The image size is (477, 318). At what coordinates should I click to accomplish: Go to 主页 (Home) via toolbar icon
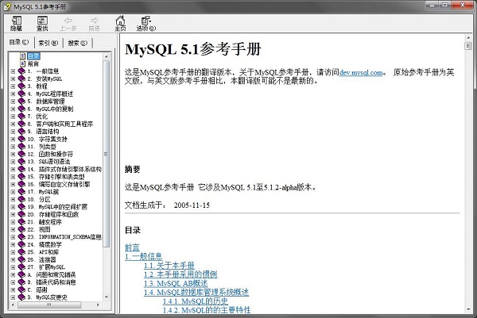click(x=120, y=23)
